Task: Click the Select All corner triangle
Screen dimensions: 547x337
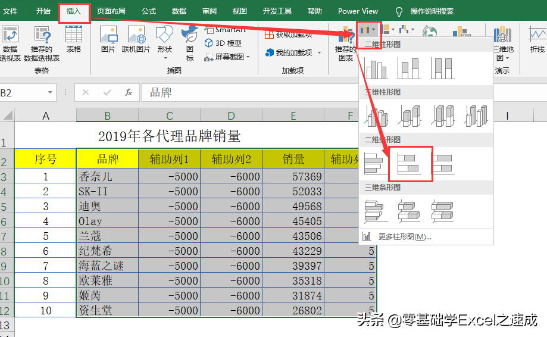Action: pyautogui.click(x=7, y=115)
